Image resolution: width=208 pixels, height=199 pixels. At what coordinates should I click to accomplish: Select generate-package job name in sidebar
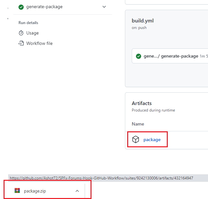click(x=44, y=7)
